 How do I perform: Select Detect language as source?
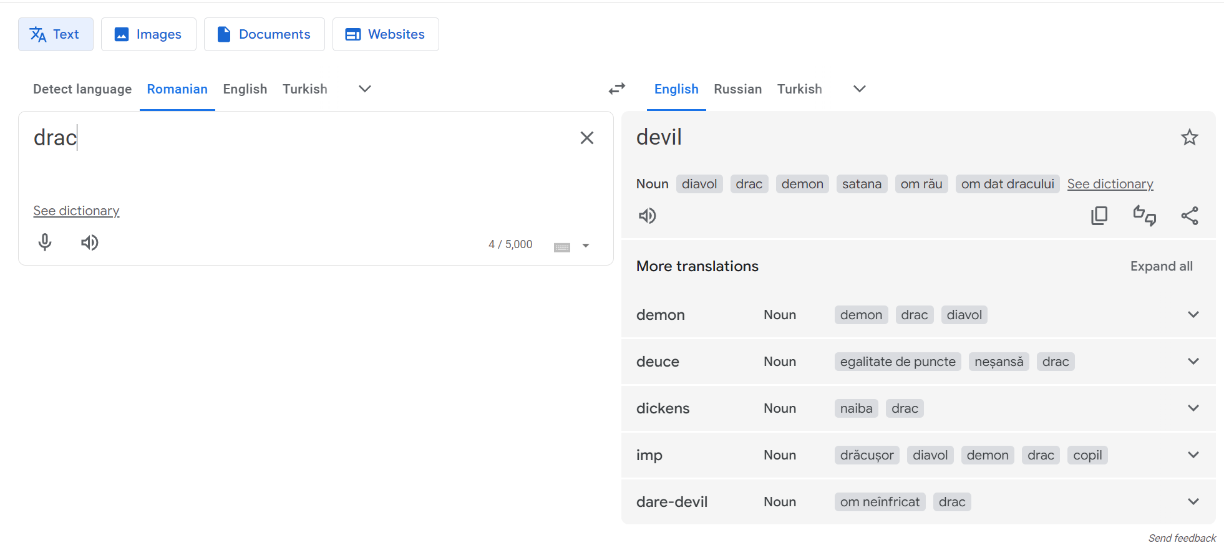click(82, 89)
